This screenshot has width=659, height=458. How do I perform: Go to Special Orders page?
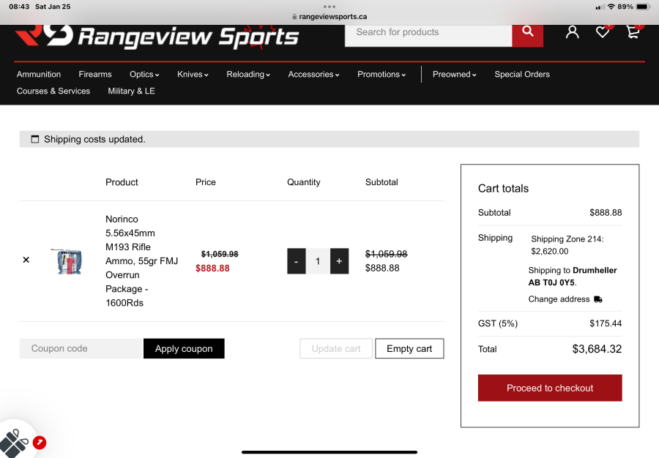coord(522,75)
